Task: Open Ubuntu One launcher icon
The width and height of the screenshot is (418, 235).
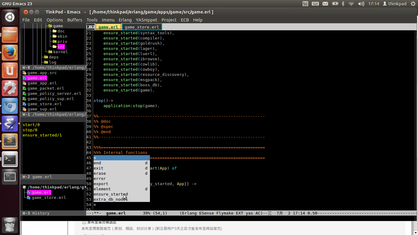Action: (x=10, y=70)
